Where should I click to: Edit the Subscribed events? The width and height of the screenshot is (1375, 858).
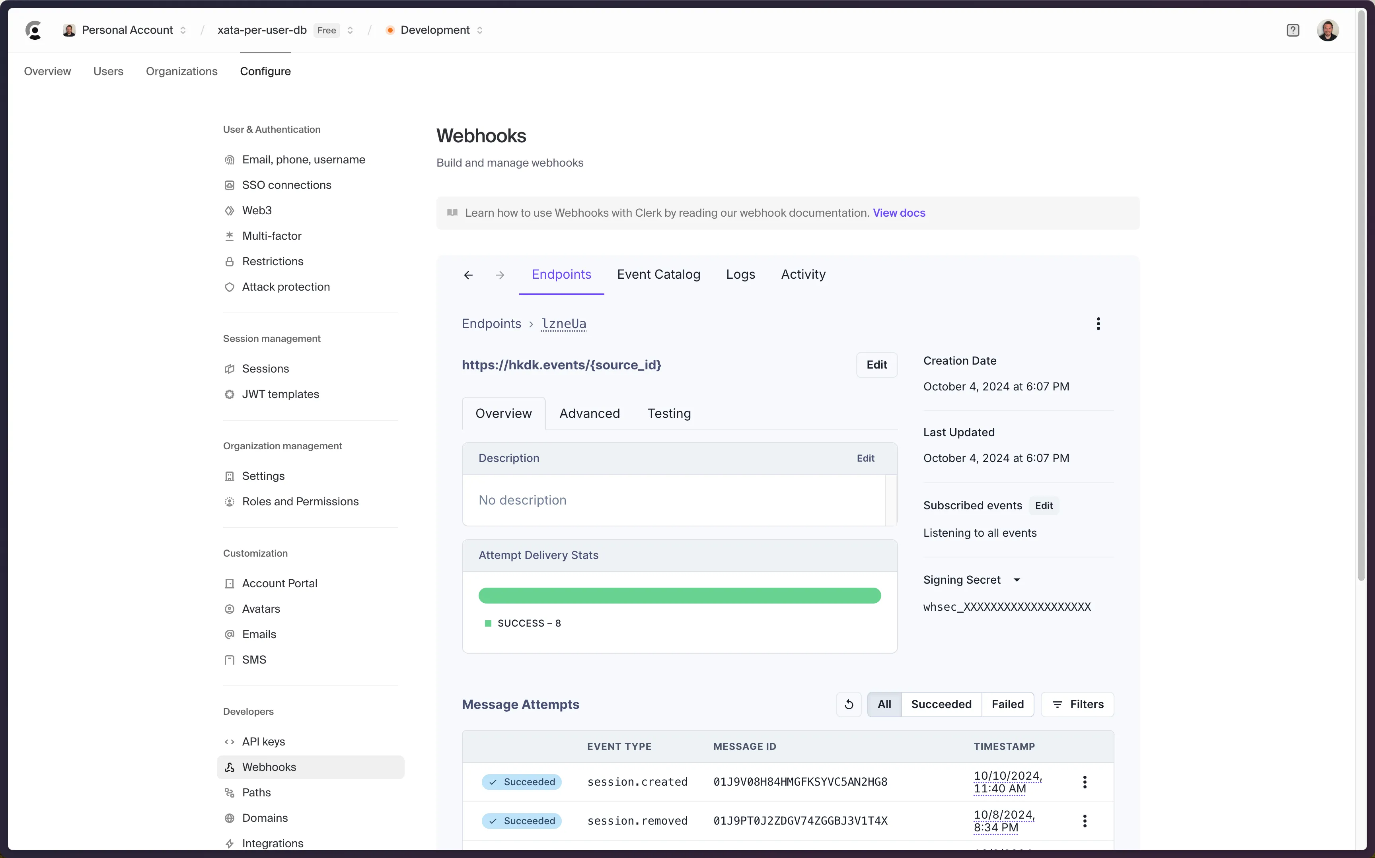[1044, 506]
